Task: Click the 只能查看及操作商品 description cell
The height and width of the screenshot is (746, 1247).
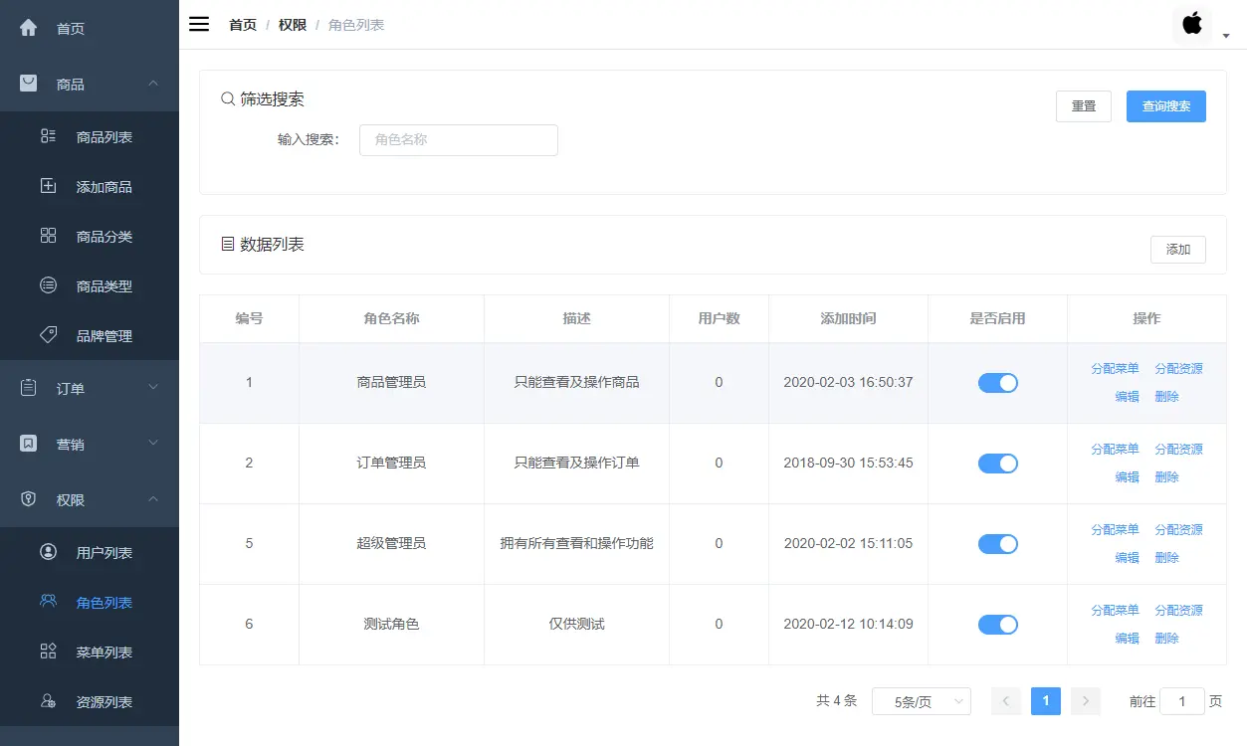Action: (576, 382)
